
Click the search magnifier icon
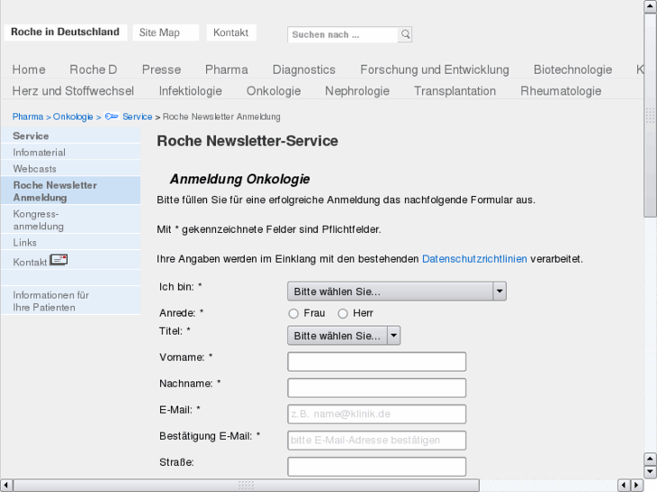tap(406, 34)
